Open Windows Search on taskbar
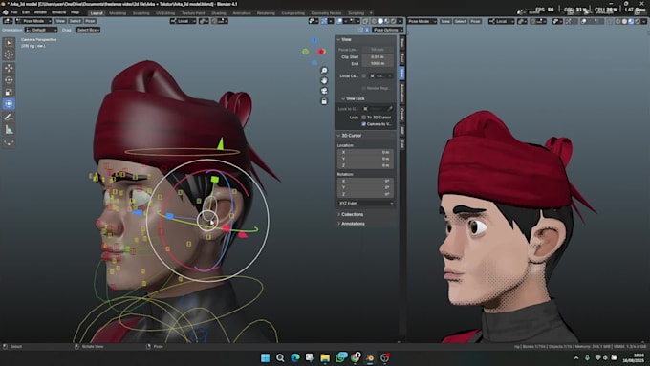 (280, 357)
